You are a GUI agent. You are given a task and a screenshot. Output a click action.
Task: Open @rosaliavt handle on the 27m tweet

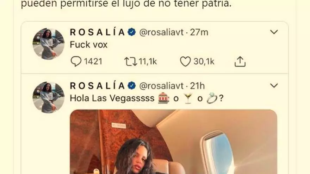pyautogui.click(x=161, y=32)
